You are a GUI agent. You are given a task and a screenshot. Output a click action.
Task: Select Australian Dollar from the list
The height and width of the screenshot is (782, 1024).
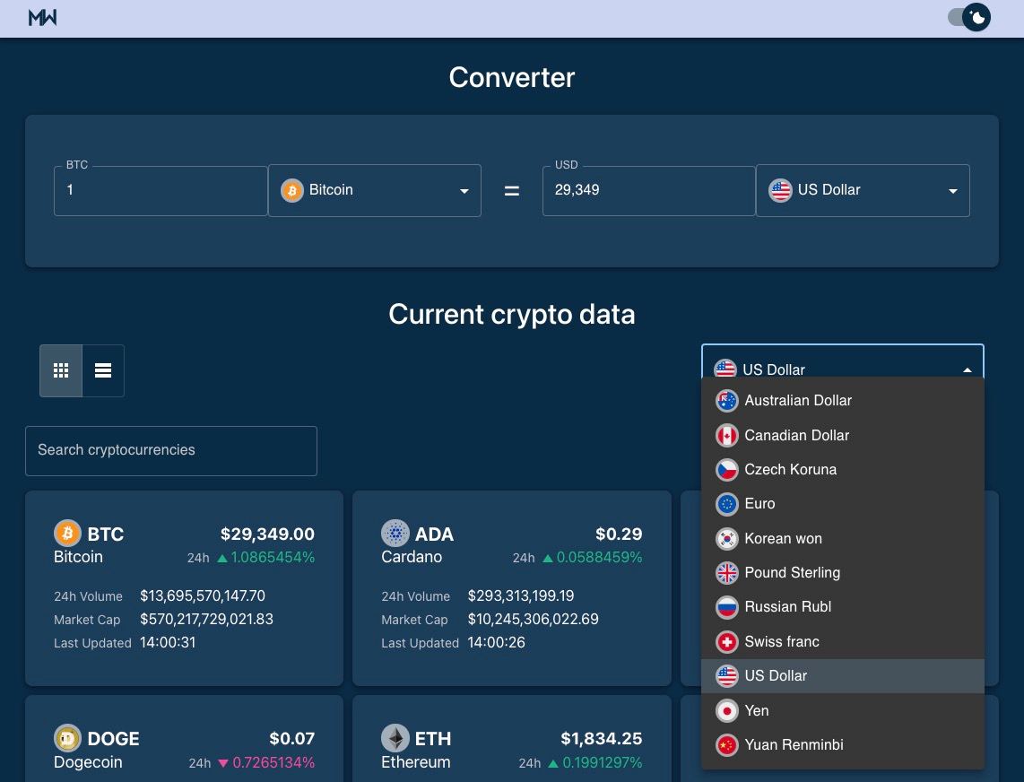[843, 401]
